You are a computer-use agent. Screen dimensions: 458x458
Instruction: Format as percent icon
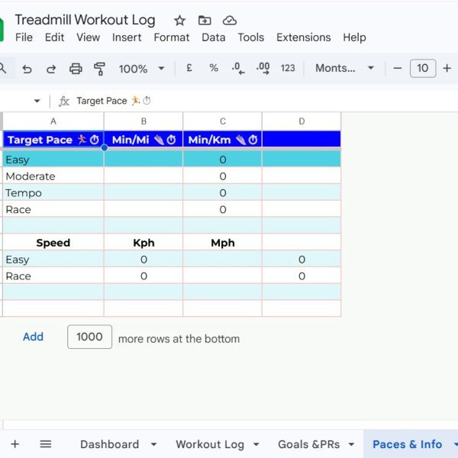point(214,68)
